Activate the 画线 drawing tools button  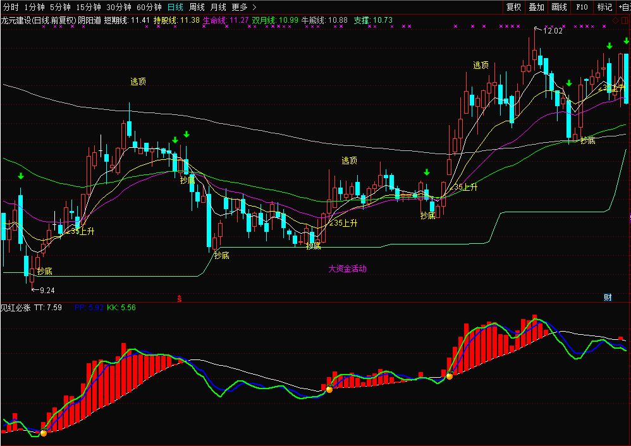click(559, 7)
